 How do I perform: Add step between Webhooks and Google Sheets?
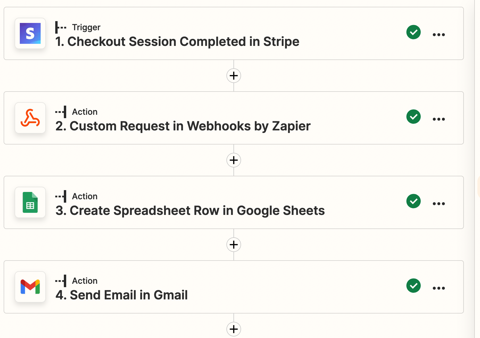click(234, 160)
